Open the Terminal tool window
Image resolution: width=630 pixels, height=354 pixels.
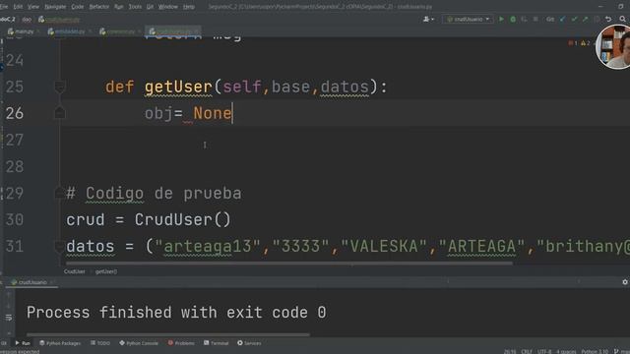tap(217, 343)
